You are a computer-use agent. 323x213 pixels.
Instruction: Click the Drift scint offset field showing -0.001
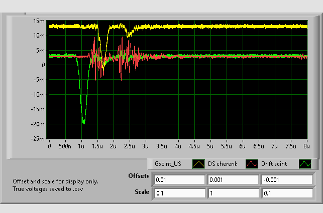pyautogui.click(x=286, y=180)
